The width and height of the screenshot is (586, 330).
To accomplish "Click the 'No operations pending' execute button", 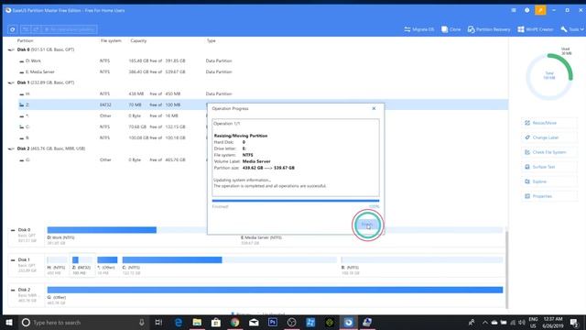I will tap(70, 29).
